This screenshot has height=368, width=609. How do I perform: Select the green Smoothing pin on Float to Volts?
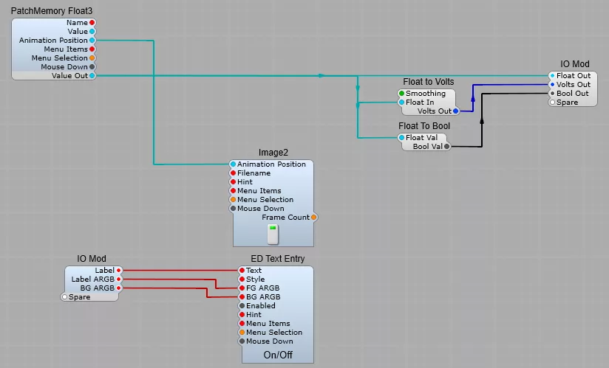pos(402,94)
